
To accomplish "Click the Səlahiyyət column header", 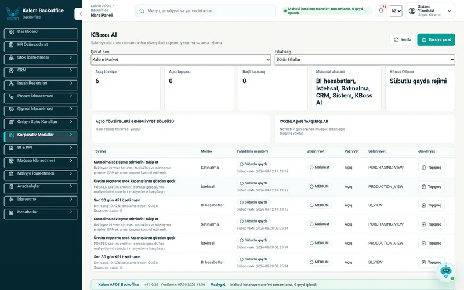I will click(378, 151).
